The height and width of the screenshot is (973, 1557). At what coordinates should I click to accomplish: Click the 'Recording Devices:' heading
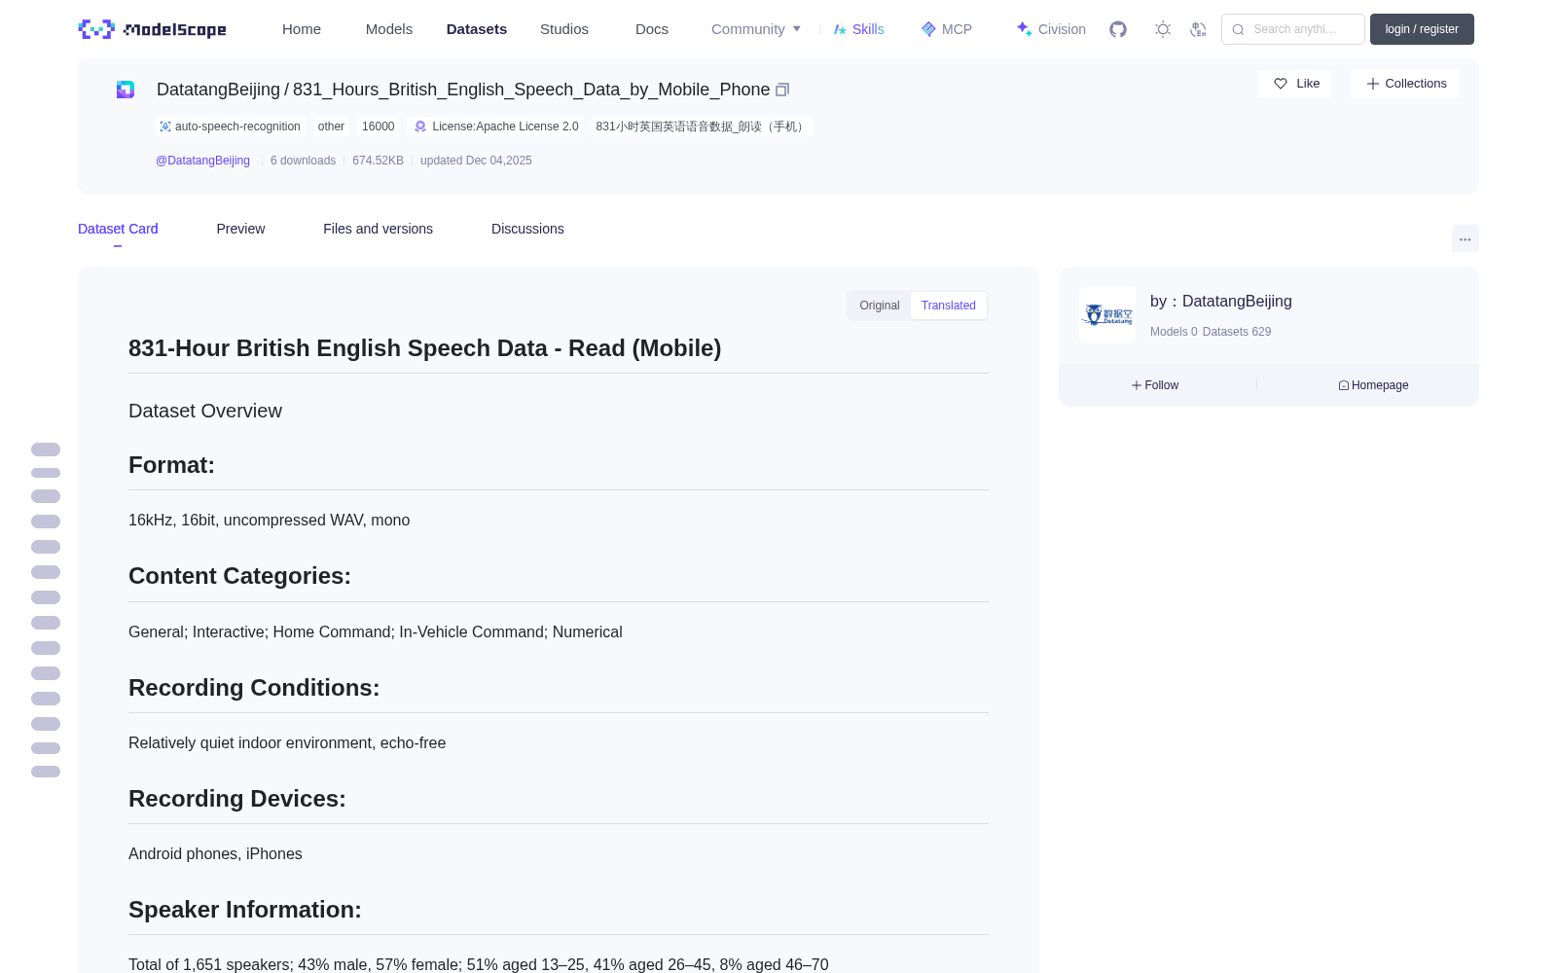[x=237, y=799]
